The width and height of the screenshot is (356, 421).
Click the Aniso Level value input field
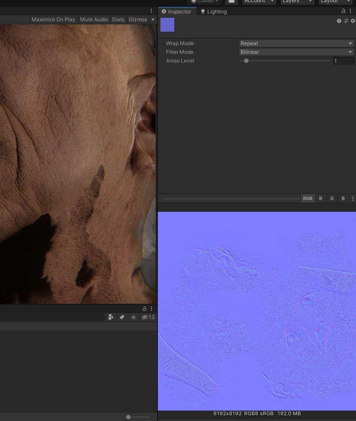coord(344,61)
